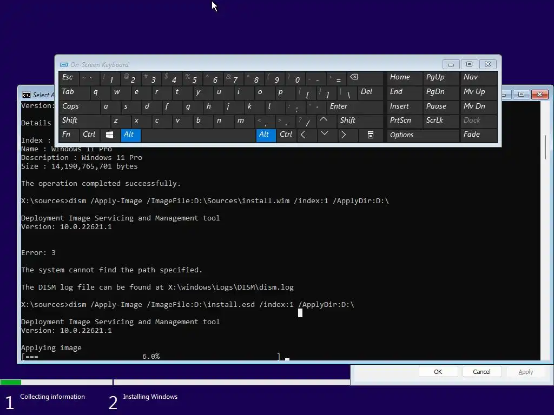This screenshot has height=415, width=554.
Task: Tap the space bar key
Action: (198, 135)
